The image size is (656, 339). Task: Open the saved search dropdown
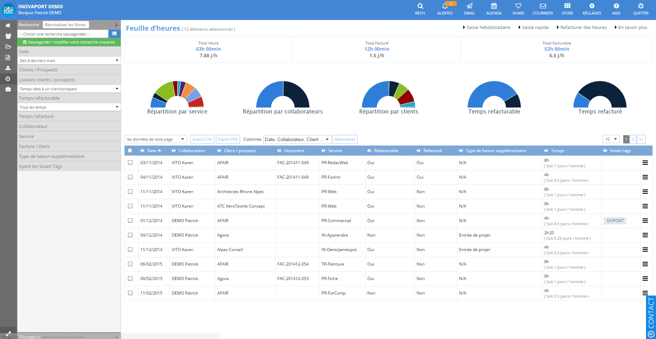tap(63, 34)
